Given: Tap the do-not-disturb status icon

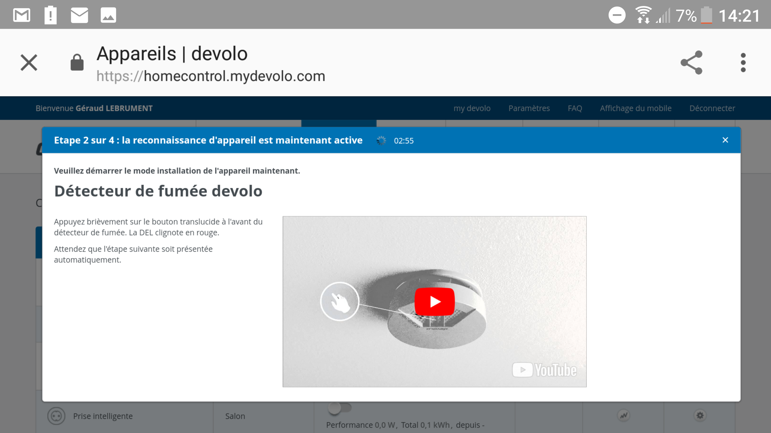Looking at the screenshot, I should tap(617, 15).
